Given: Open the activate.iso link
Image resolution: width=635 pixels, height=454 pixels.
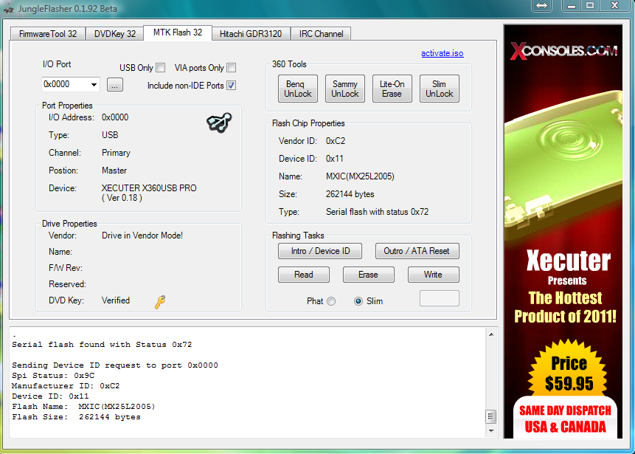Looking at the screenshot, I should pos(443,53).
